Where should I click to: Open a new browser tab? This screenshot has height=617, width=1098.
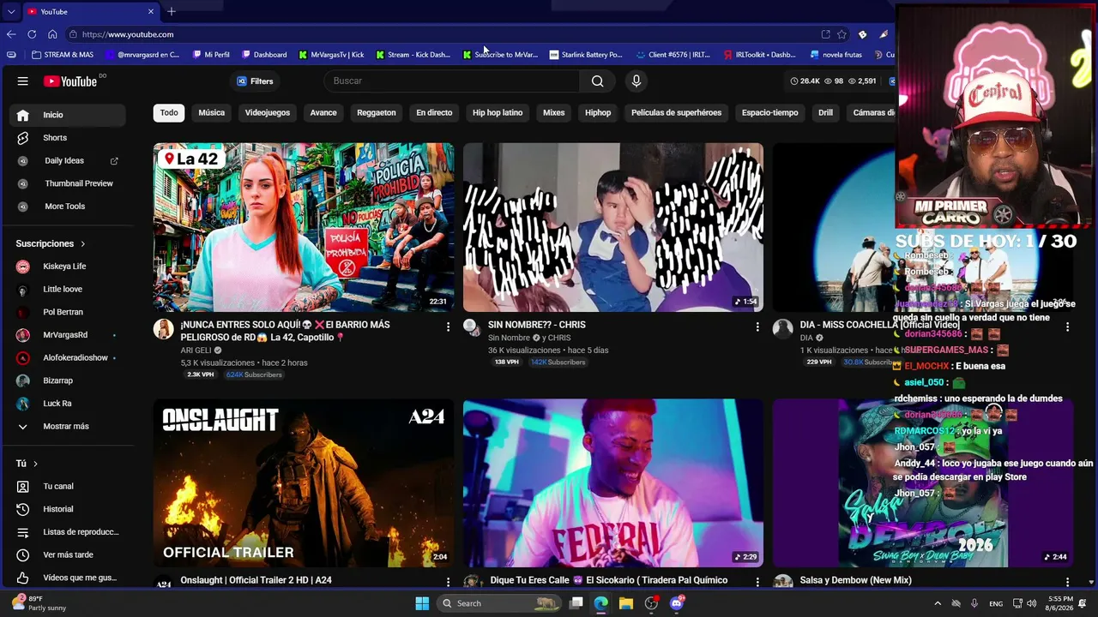172,11
